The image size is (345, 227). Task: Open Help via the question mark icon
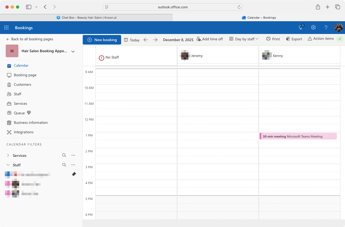coord(326,28)
